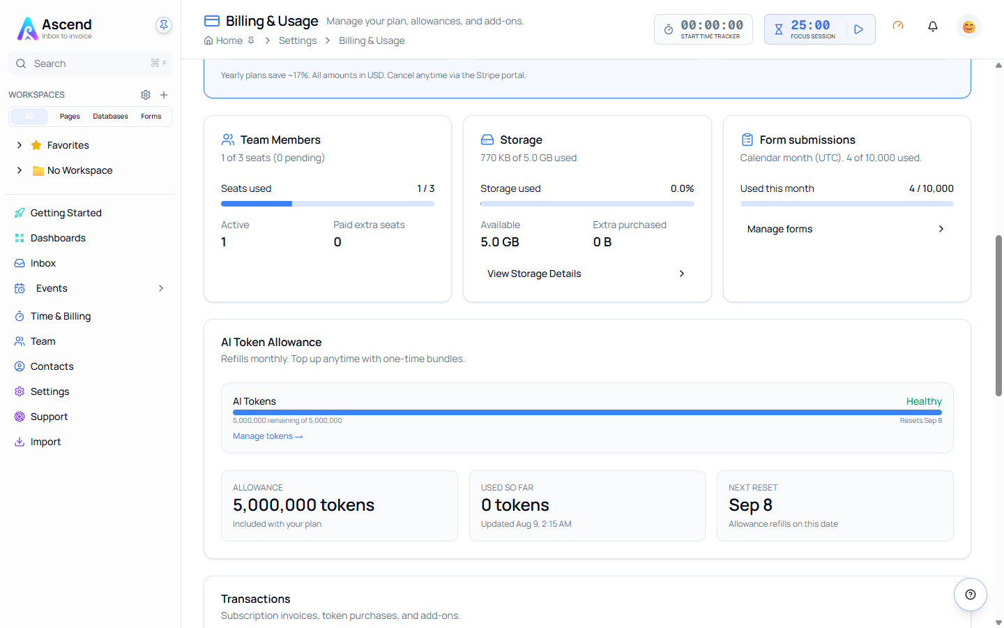Click the No Workspace folder icon
The width and height of the screenshot is (1004, 628).
[x=38, y=170]
